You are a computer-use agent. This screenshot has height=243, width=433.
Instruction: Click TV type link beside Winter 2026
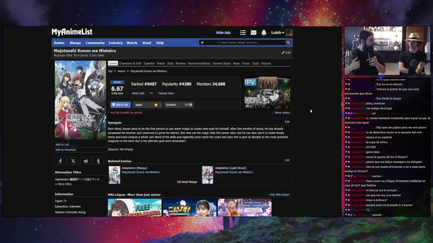(x=151, y=93)
